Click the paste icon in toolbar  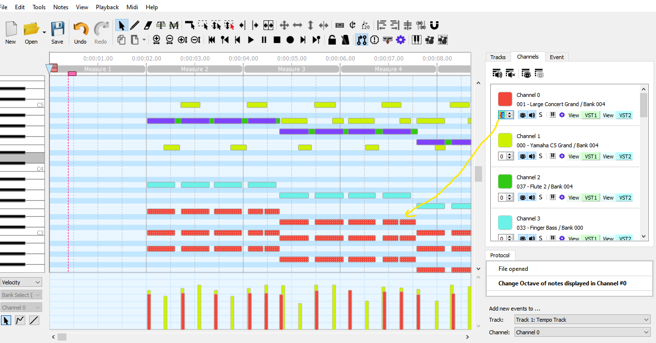(134, 40)
